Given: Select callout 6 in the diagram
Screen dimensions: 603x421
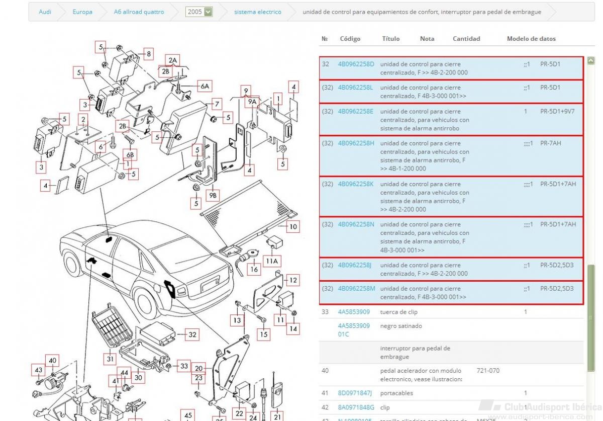Looking at the screenshot, I should [x=100, y=146].
